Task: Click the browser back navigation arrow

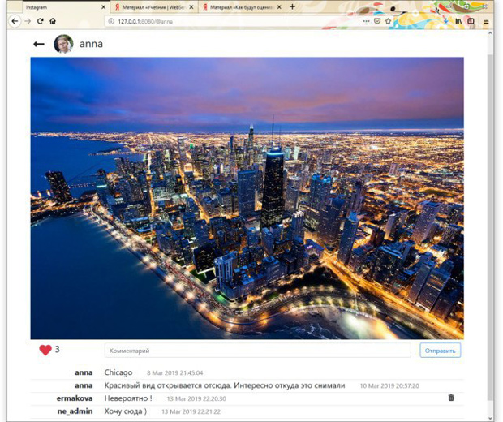Action: (x=15, y=21)
